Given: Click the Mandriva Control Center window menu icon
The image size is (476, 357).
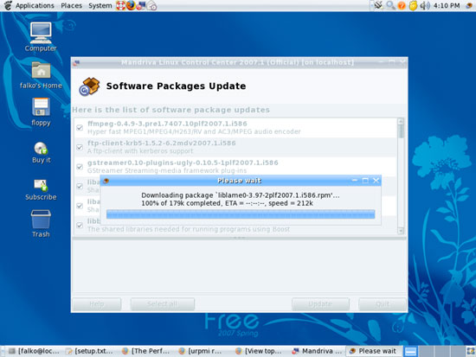Looking at the screenshot, I should click(76, 62).
